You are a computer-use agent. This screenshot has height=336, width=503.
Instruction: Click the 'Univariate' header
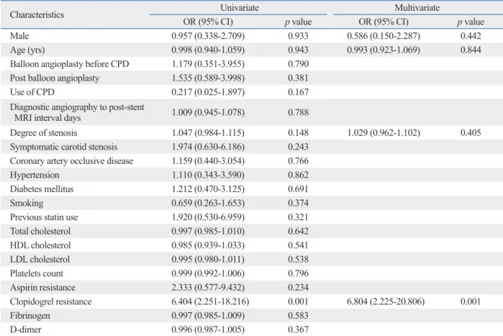pos(240,8)
